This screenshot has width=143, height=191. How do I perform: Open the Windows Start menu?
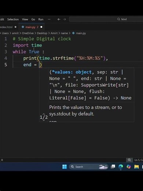pos(65,167)
